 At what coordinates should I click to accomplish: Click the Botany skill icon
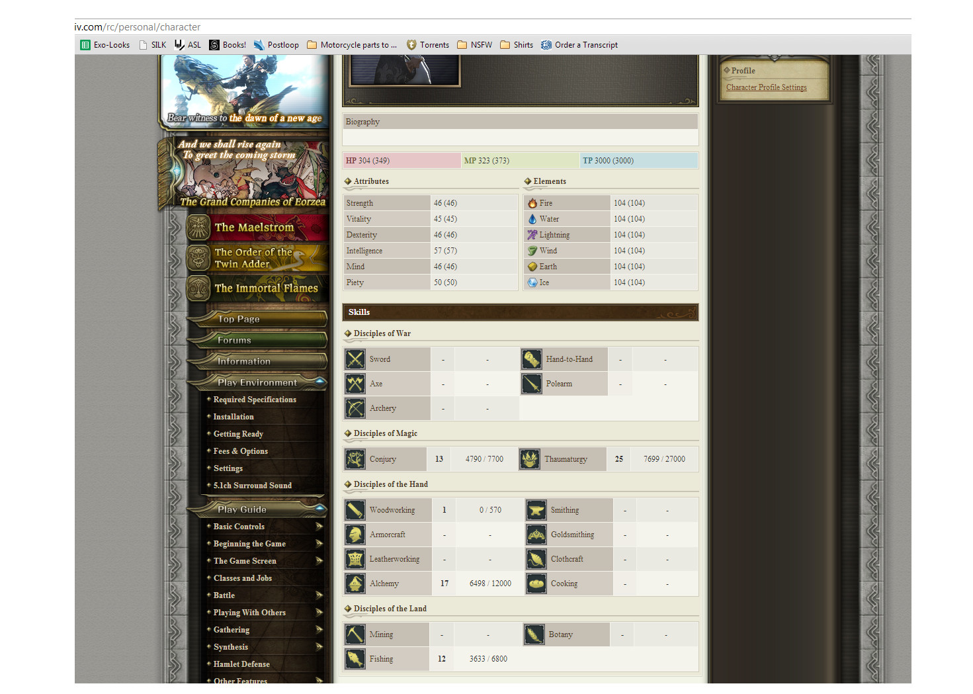tap(534, 634)
